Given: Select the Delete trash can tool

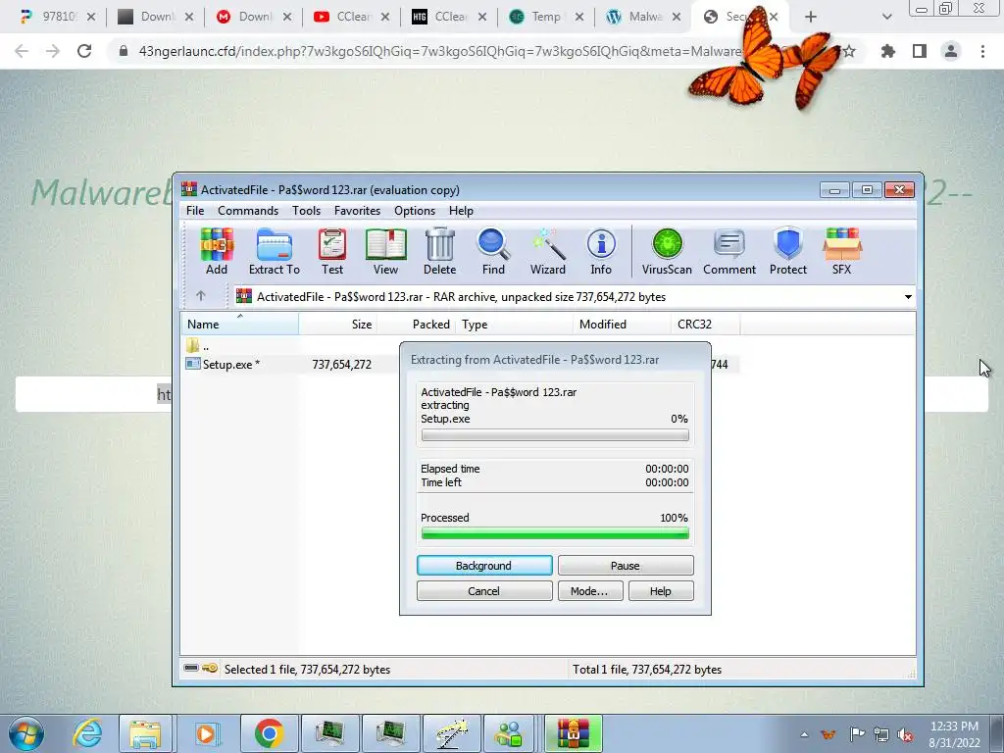Looking at the screenshot, I should [440, 251].
